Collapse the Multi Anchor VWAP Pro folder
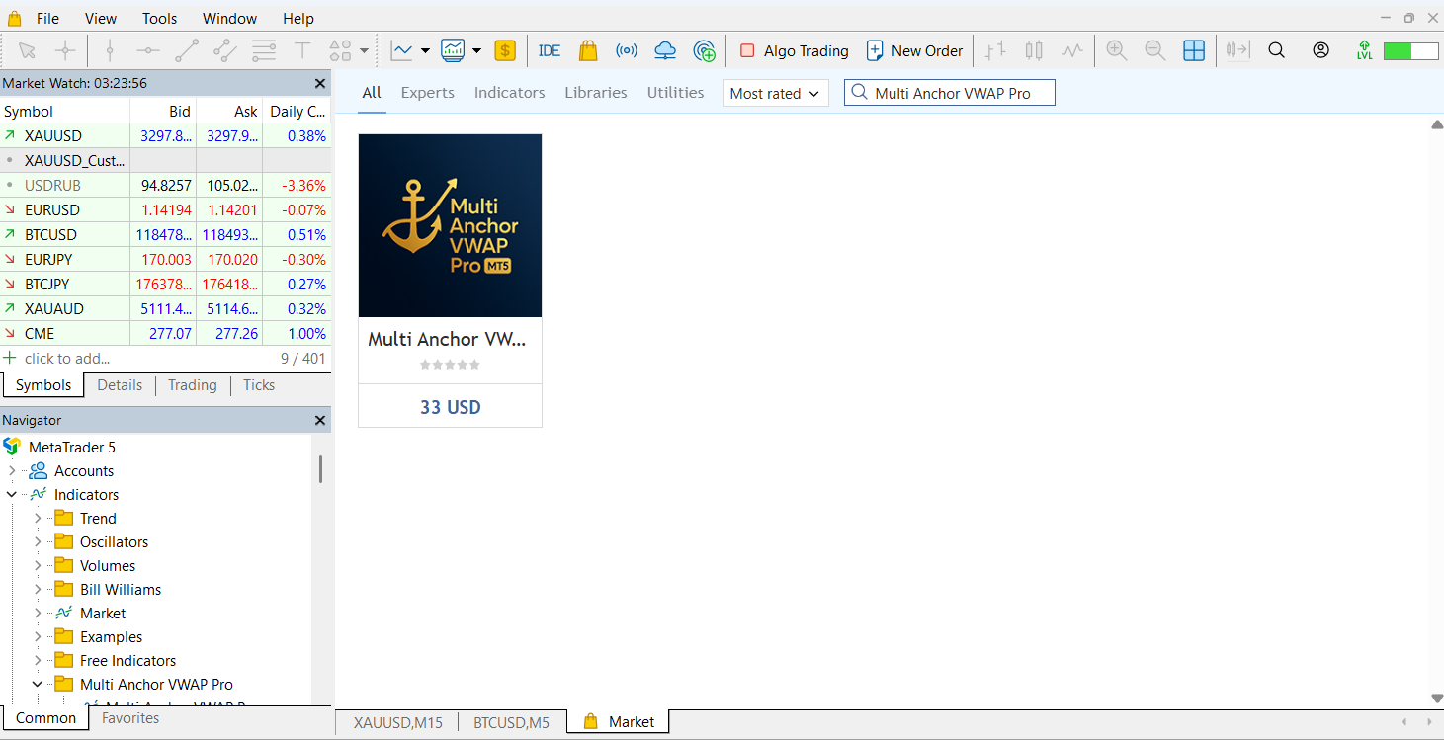 tap(38, 684)
